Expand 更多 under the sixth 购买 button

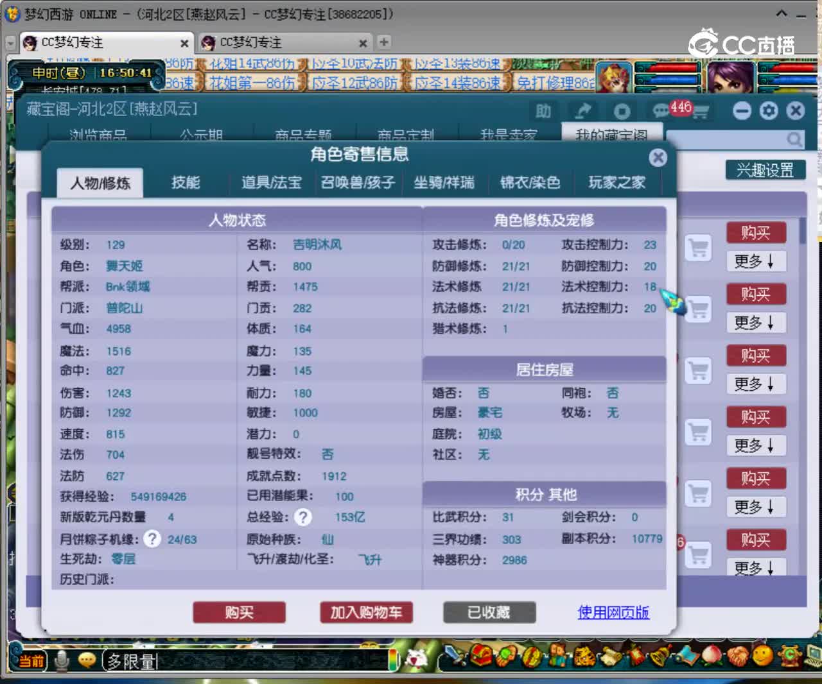756,567
